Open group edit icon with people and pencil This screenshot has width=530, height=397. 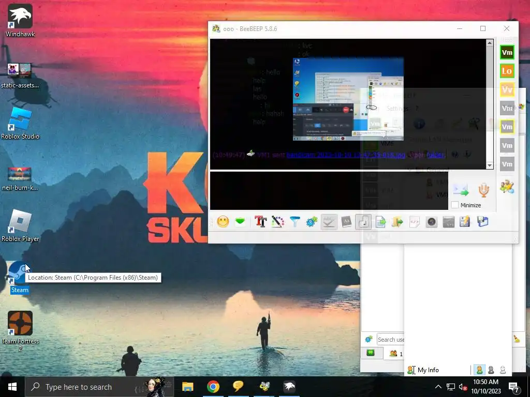pos(507,187)
